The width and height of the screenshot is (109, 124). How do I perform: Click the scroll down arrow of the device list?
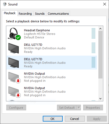pos(100,99)
